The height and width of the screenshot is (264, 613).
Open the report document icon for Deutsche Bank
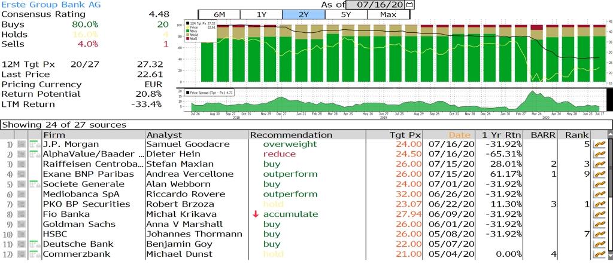22,244
